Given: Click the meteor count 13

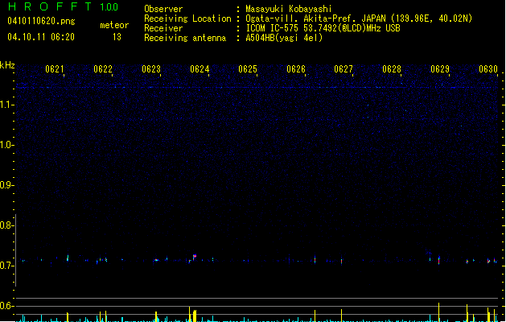Looking at the screenshot, I should click(117, 37).
